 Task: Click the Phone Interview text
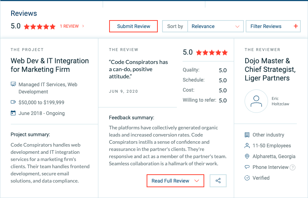pos(270,167)
